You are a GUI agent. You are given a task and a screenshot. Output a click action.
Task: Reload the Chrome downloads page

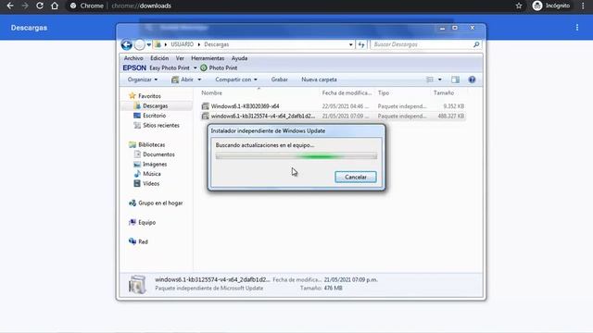click(39, 6)
